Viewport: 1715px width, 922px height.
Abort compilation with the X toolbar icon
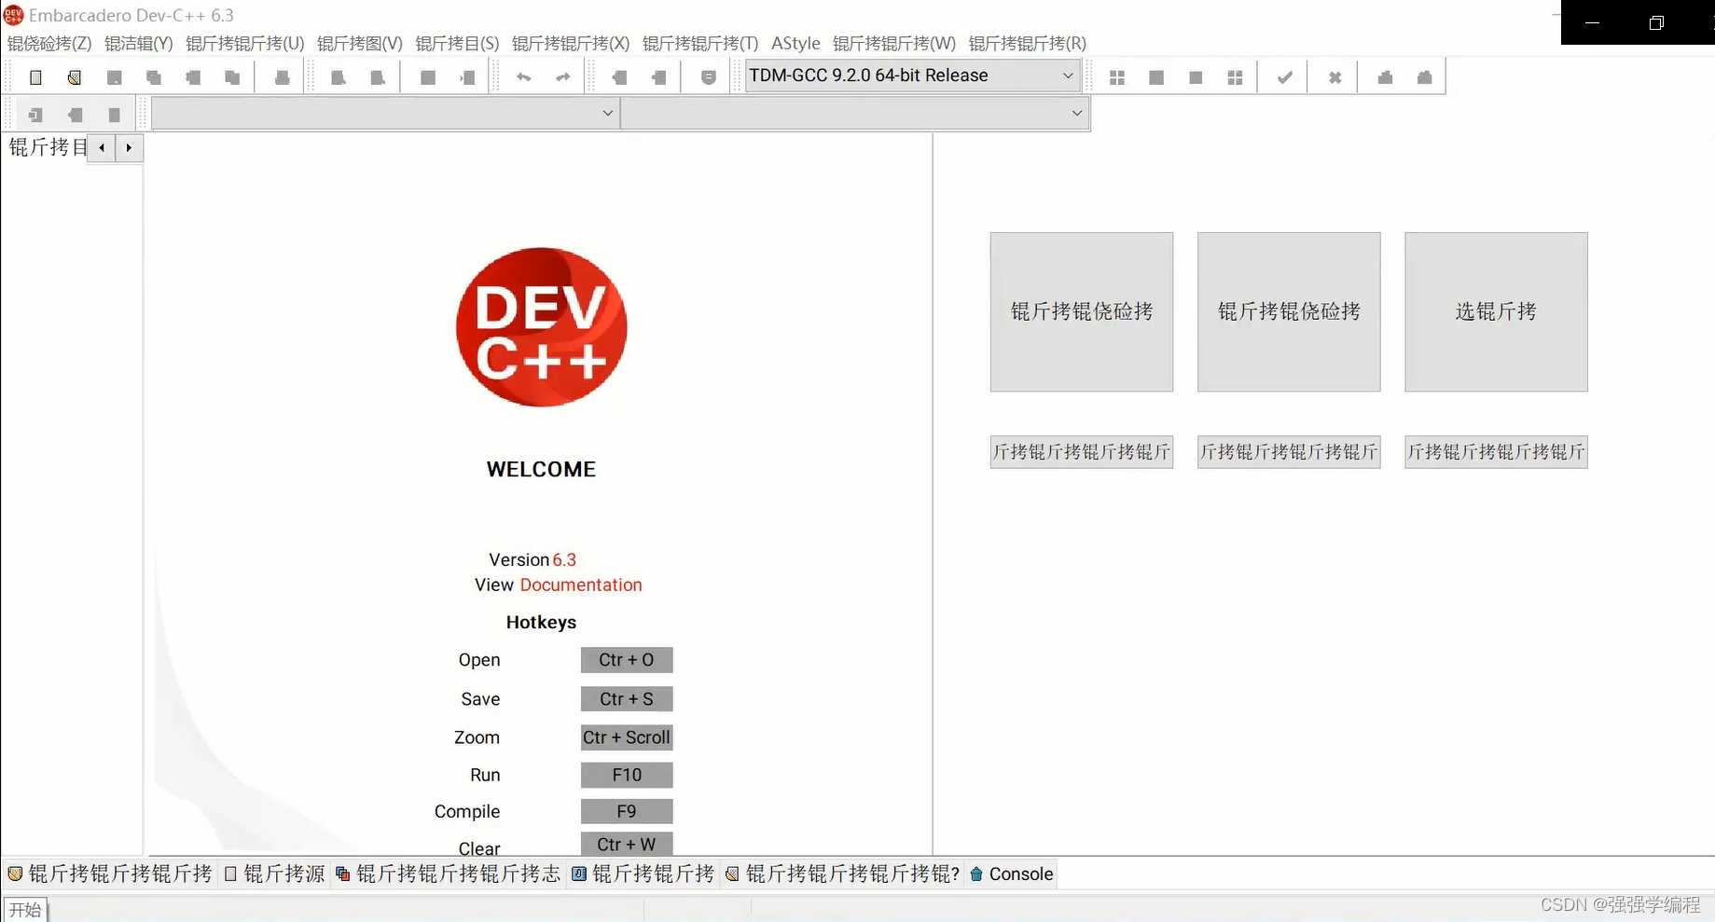click(1332, 76)
